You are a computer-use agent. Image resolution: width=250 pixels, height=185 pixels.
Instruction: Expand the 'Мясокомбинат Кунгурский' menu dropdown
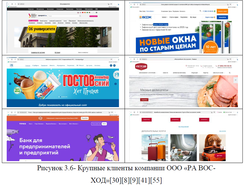[x=148, y=73]
